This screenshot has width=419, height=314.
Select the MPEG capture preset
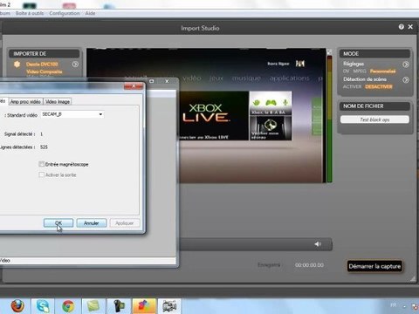pyautogui.click(x=360, y=71)
